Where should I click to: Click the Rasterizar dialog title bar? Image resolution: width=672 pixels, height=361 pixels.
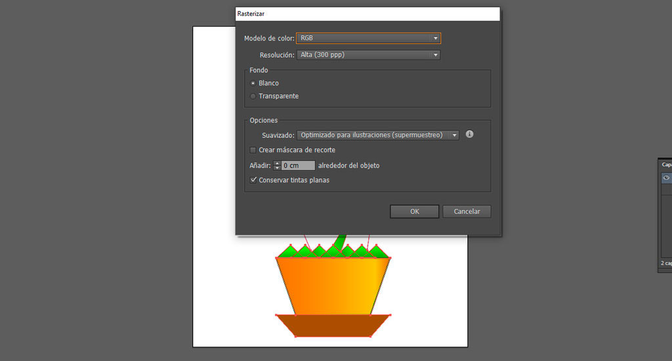coord(367,14)
